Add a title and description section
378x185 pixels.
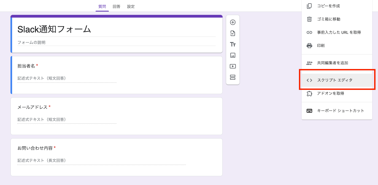(x=233, y=44)
